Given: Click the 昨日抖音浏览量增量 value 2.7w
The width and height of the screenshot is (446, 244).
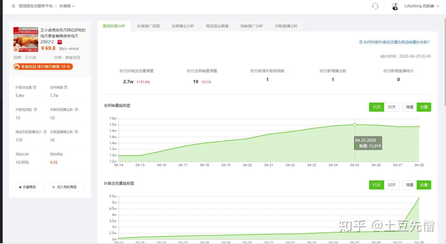Looking at the screenshot, I should (128, 82).
